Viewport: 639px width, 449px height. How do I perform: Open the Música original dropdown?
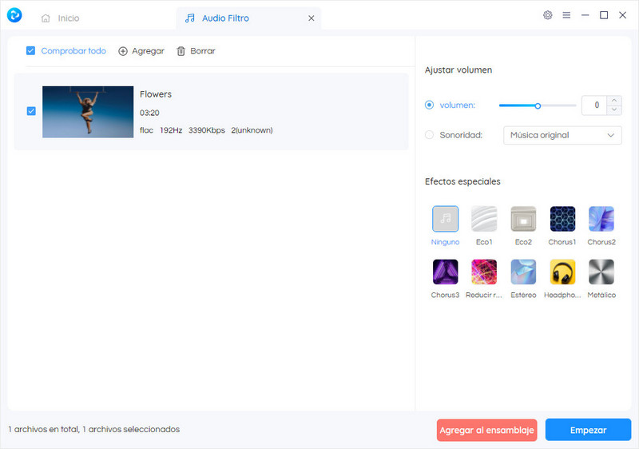point(562,135)
